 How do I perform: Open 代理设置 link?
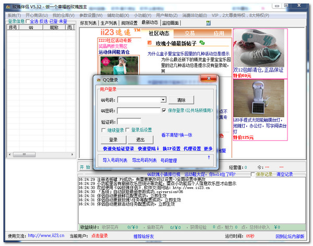192,149
